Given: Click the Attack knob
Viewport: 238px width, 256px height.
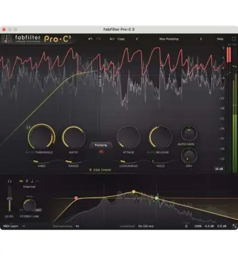Looking at the screenshot, I should point(129,137).
